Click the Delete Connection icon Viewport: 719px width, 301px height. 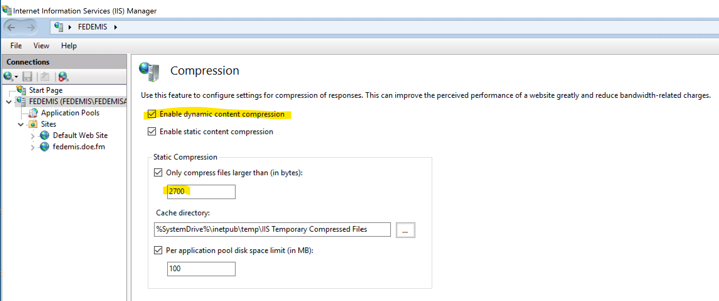63,77
